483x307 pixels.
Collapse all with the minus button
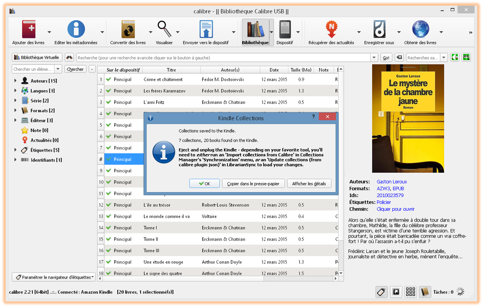[x=92, y=69]
